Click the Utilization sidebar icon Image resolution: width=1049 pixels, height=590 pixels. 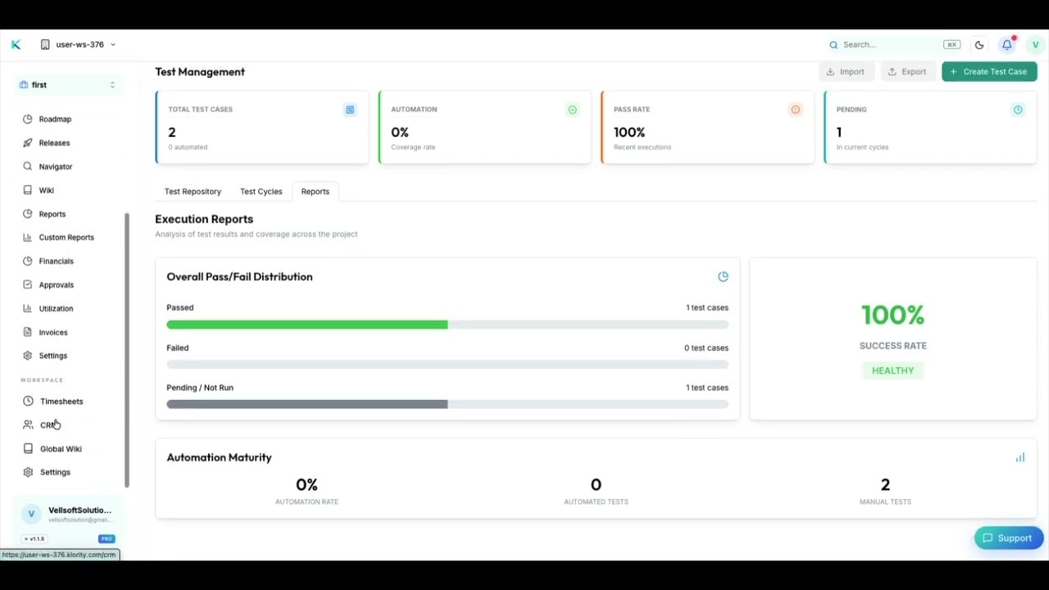(28, 309)
